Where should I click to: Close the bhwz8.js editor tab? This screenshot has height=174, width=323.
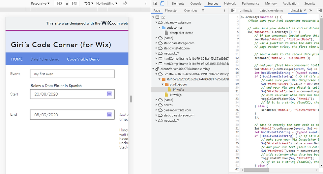[x=305, y=10]
